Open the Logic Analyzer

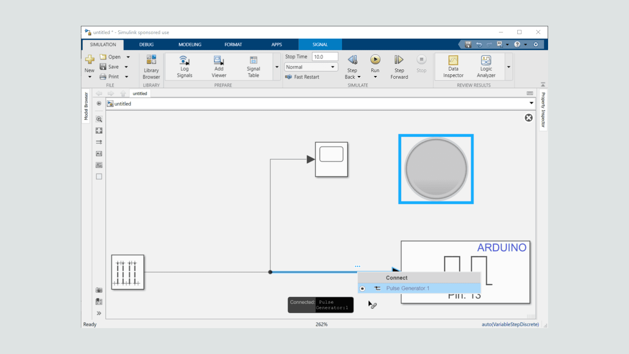(486, 61)
